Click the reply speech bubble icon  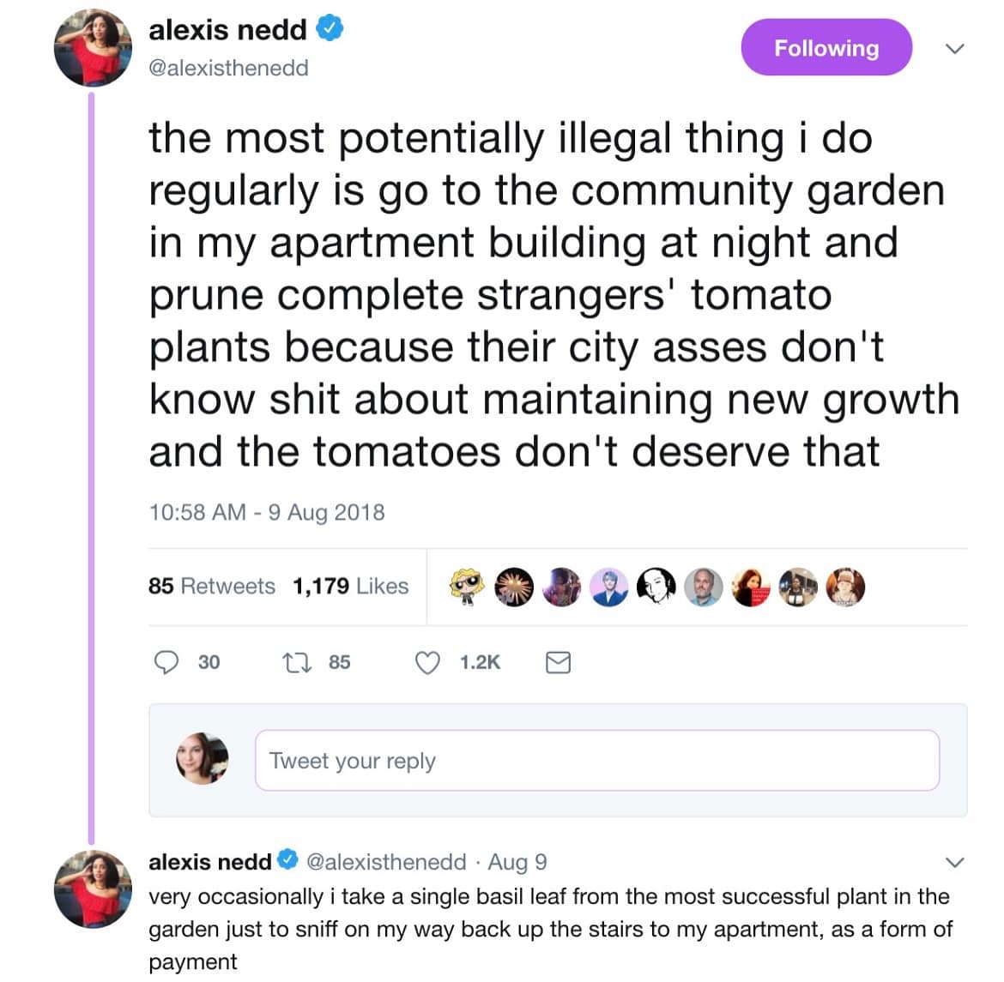coord(166,662)
